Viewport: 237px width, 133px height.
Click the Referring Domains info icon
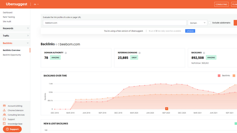click(140, 53)
